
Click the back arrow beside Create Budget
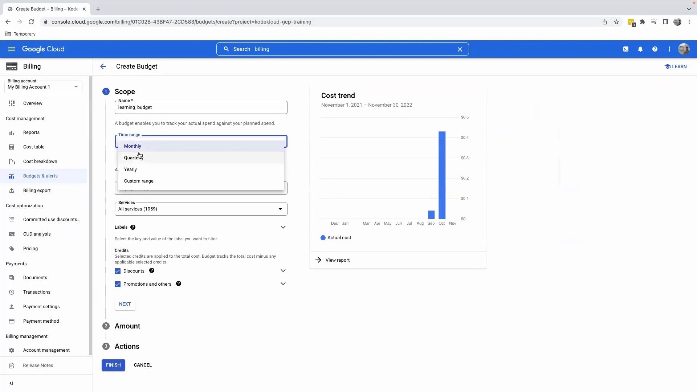(103, 66)
